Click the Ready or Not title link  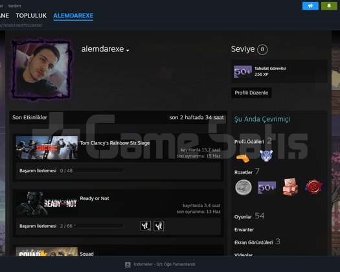click(95, 198)
